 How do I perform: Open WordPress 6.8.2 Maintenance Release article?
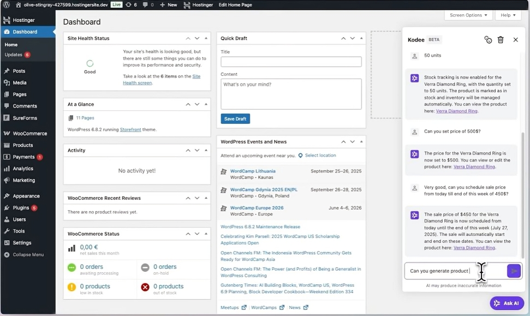(260, 227)
